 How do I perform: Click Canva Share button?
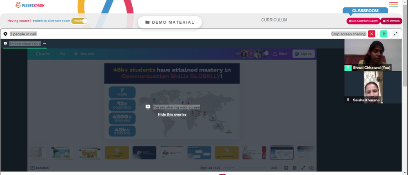[280, 54]
